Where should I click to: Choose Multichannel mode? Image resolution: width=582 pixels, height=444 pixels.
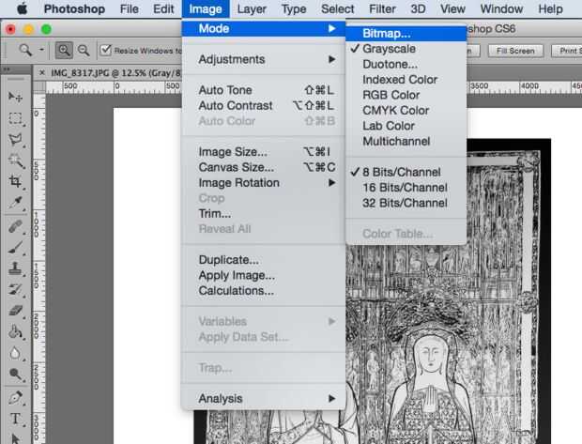[406, 141]
